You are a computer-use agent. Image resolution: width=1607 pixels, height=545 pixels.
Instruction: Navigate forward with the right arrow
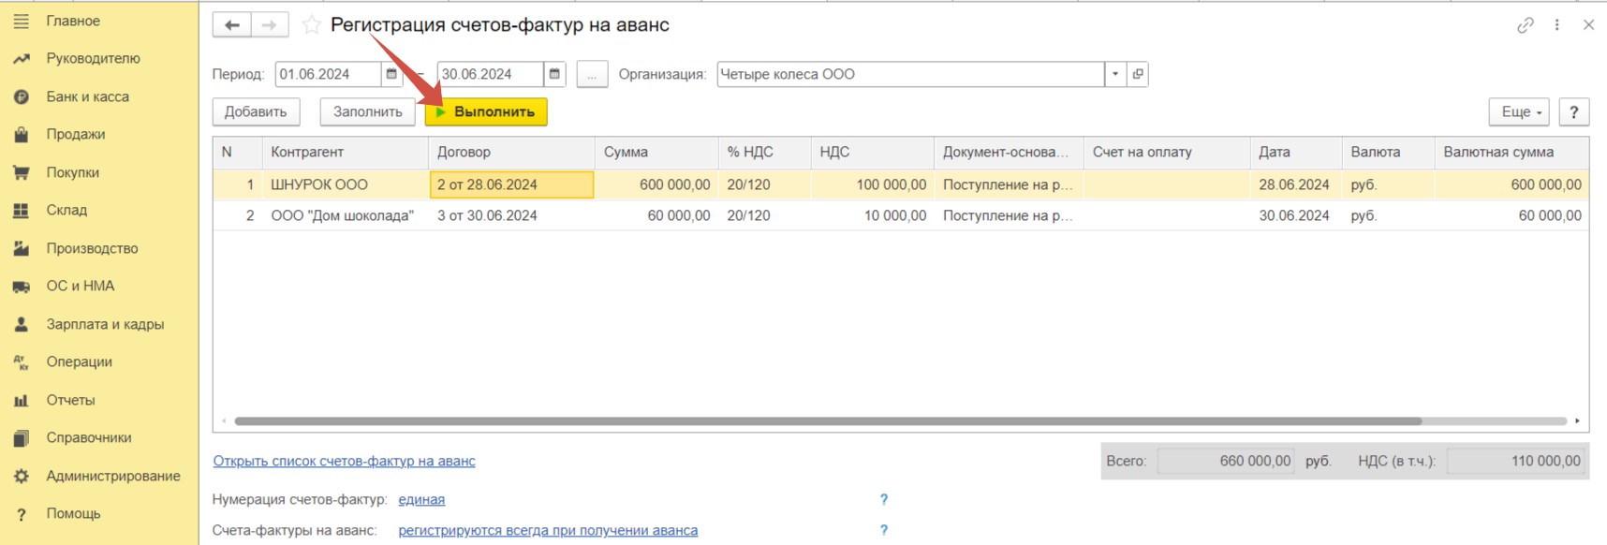[x=270, y=25]
